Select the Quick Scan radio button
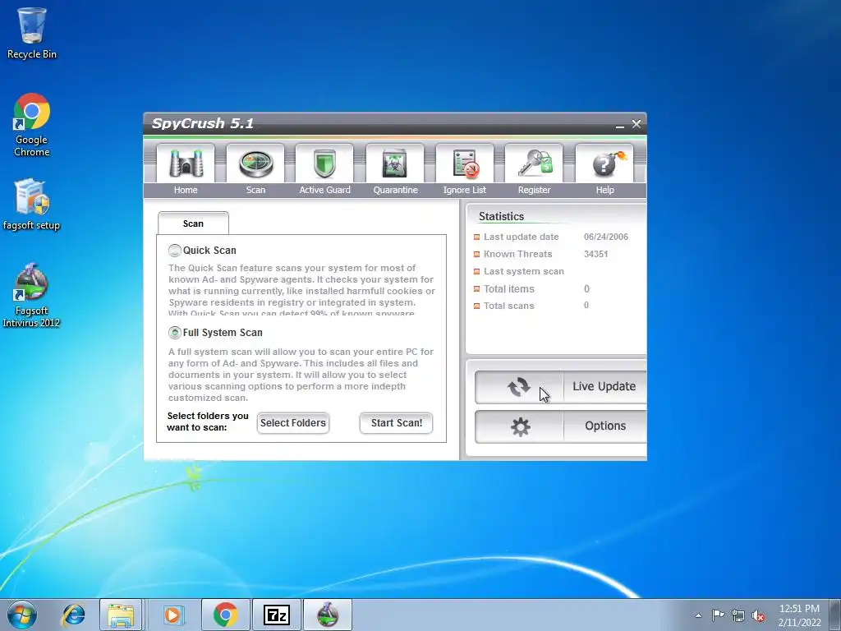Image resolution: width=841 pixels, height=631 pixels. [x=175, y=250]
